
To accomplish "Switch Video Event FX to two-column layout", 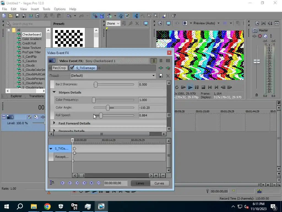I will coord(161,61).
